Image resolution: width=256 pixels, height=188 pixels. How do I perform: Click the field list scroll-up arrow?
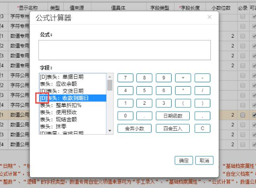pyautogui.click(x=110, y=76)
